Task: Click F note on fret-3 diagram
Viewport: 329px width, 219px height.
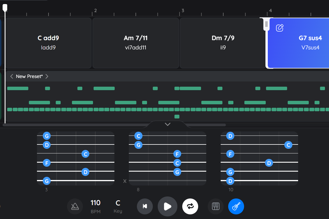Action: tap(47, 163)
